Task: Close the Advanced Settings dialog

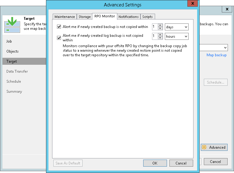Action: coord(193,3)
